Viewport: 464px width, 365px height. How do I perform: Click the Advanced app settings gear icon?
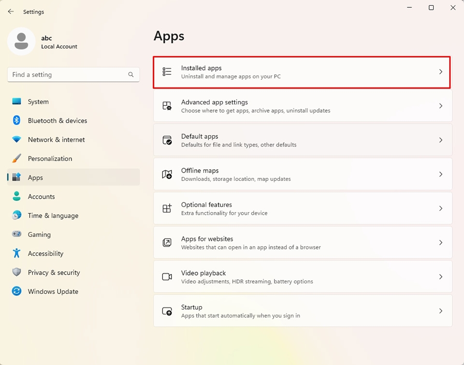(x=167, y=106)
